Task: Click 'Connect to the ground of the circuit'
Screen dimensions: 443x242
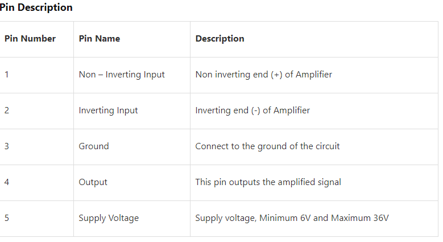Action: point(267,146)
